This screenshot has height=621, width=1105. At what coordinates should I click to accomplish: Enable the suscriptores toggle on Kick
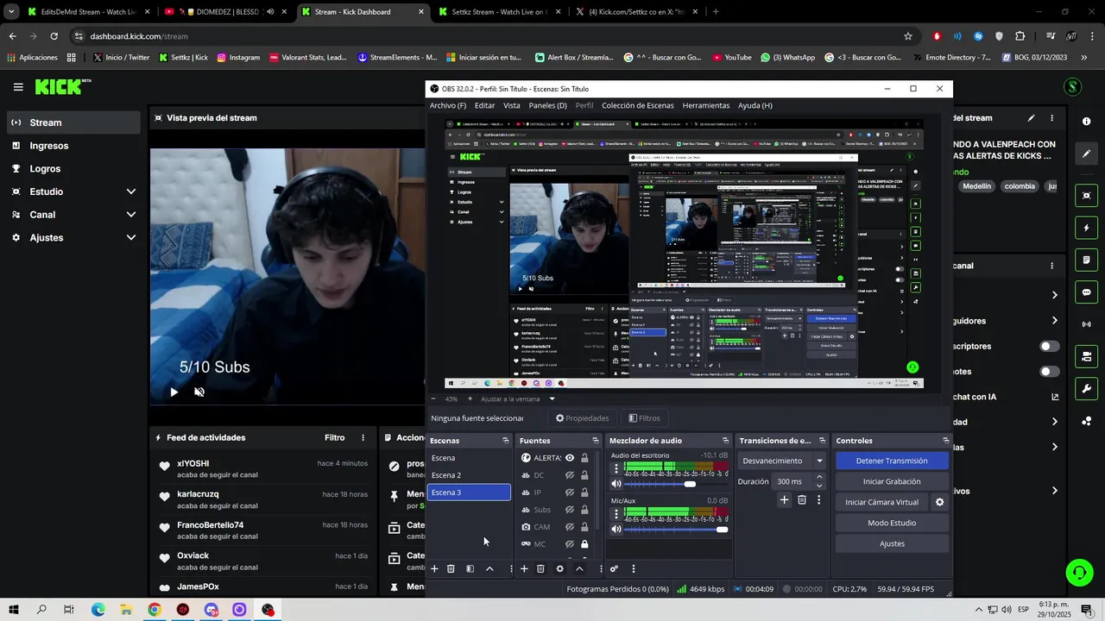point(1049,346)
